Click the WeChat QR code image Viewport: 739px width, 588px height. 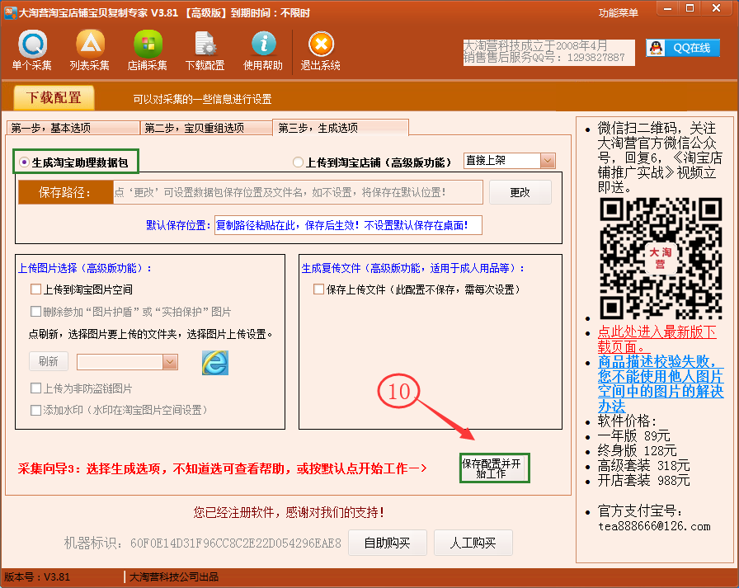pyautogui.click(x=661, y=258)
